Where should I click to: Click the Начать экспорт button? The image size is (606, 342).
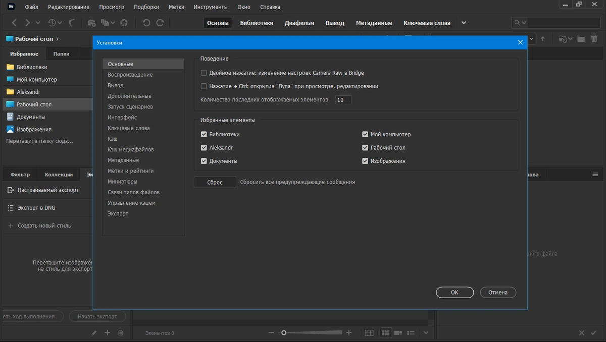(x=97, y=316)
